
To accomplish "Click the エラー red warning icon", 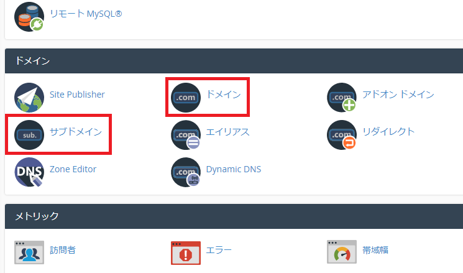I will coord(186,252).
